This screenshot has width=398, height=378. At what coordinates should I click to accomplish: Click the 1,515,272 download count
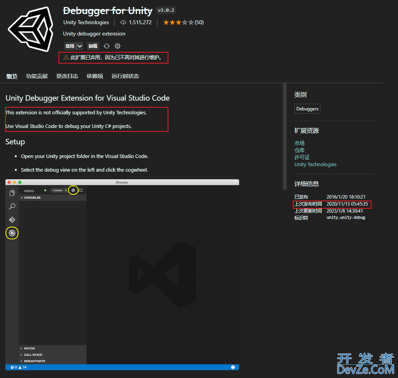coord(140,22)
